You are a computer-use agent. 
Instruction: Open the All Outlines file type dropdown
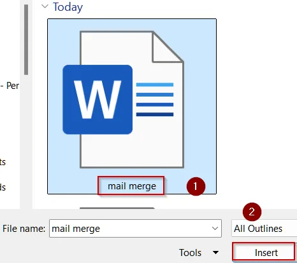pyautogui.click(x=264, y=229)
